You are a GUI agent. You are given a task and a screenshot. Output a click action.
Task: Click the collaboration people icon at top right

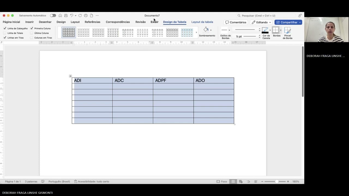tap(300, 16)
